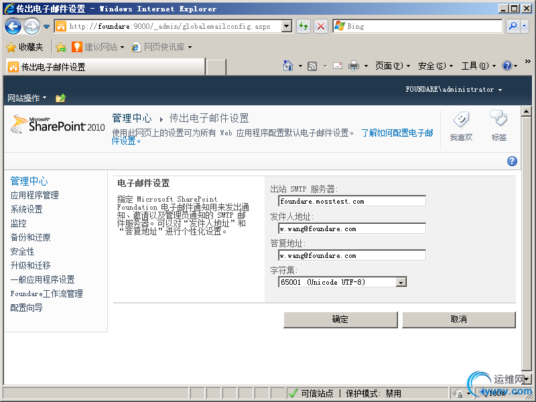The width and height of the screenshot is (536, 402).
Task: Open the 收藏夹 favorites star
Action: click(25, 47)
